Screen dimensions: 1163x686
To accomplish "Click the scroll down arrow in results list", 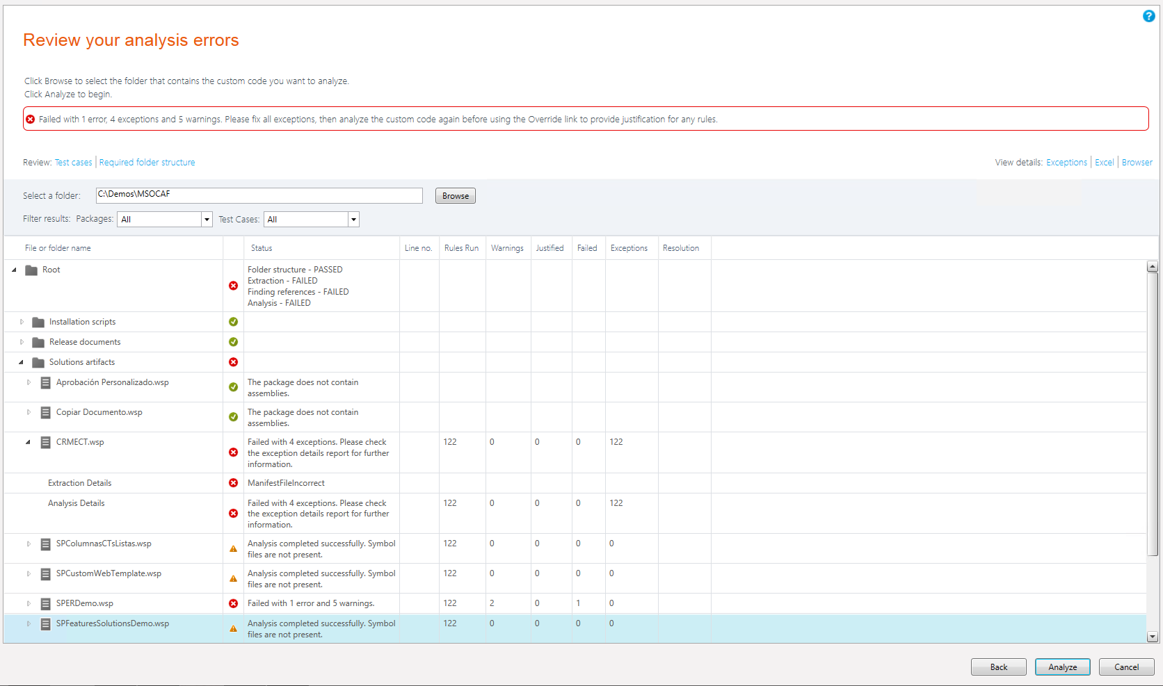I will tap(1152, 636).
